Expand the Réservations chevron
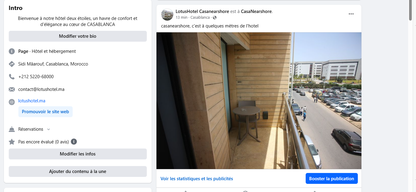Image resolution: width=416 pixels, height=192 pixels. click(49, 129)
